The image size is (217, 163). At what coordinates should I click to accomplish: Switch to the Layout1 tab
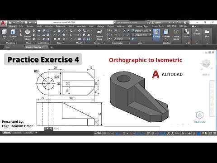pos(17,133)
